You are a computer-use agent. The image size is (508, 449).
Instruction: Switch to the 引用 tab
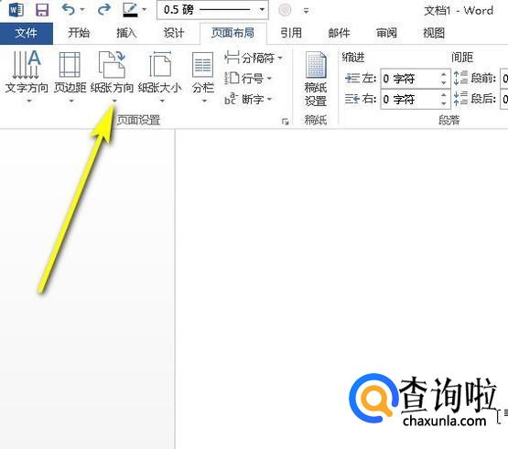(x=291, y=33)
